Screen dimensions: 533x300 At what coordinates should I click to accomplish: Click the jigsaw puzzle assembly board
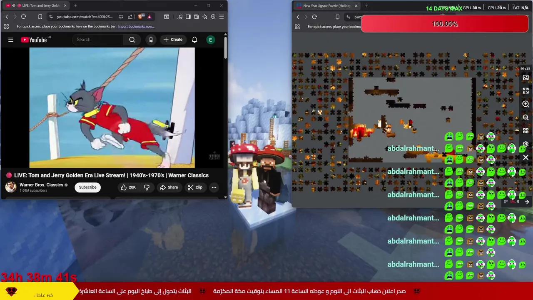[x=411, y=120]
